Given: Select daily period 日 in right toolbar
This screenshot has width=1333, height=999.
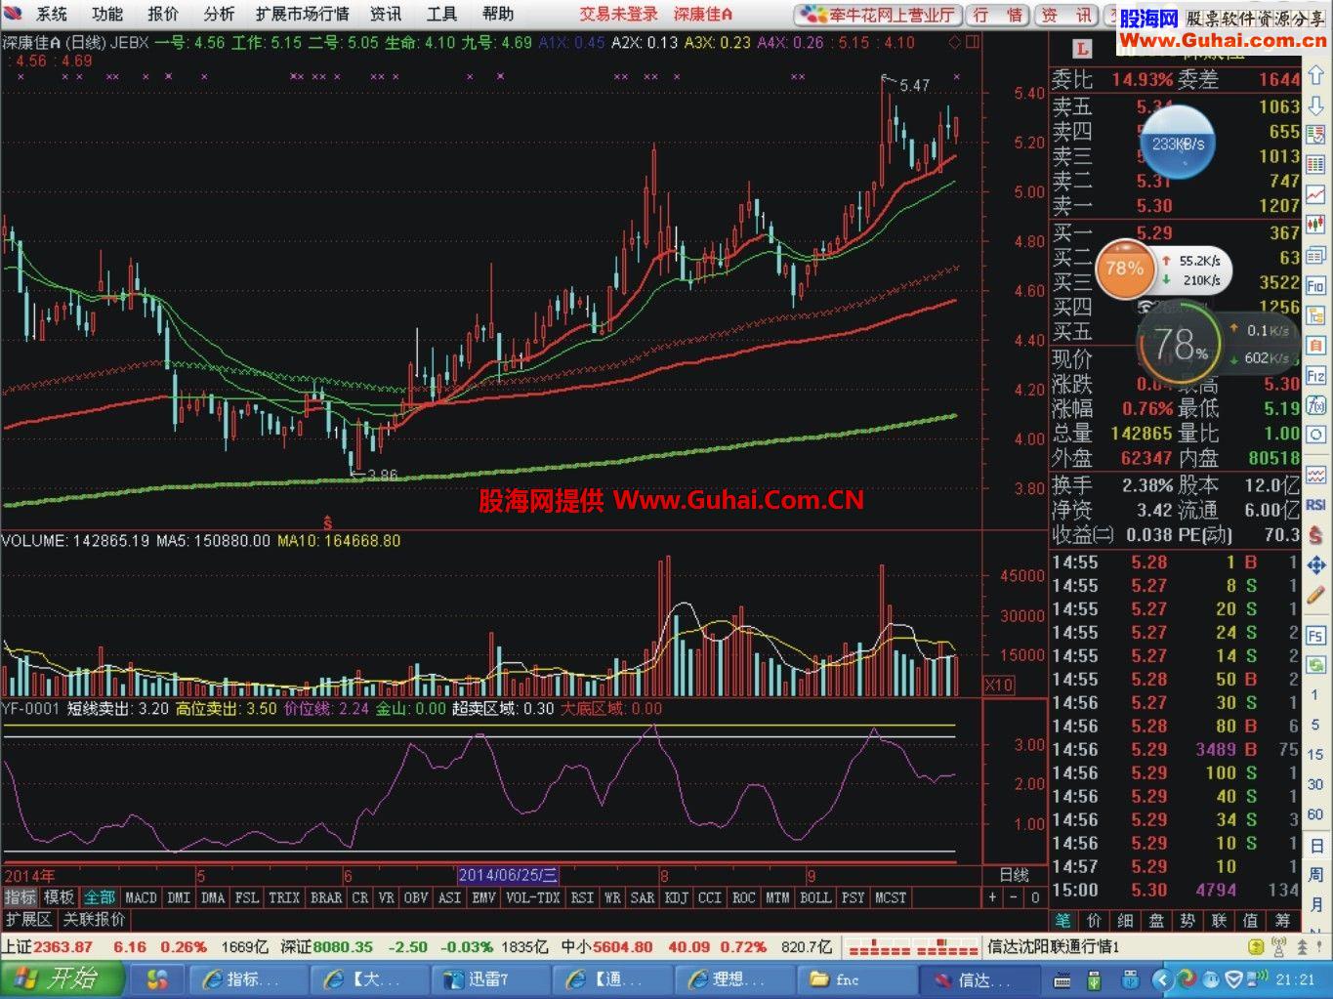Looking at the screenshot, I should pyautogui.click(x=1316, y=845).
